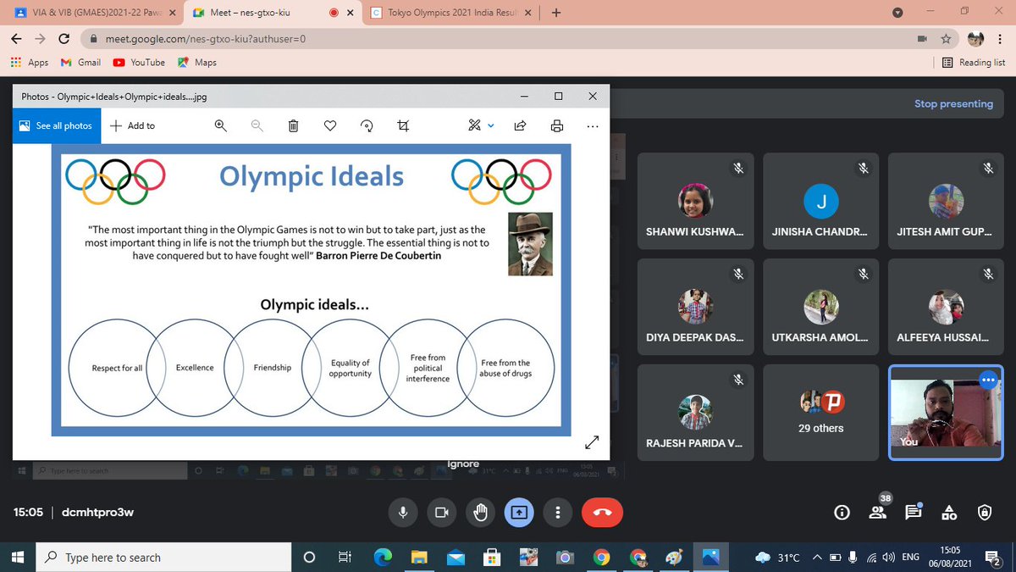1016x572 pixels.
Task: Bookmark this page with the star icon
Action: [947, 39]
